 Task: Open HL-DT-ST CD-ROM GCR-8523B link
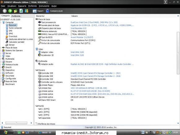(90, 91)
